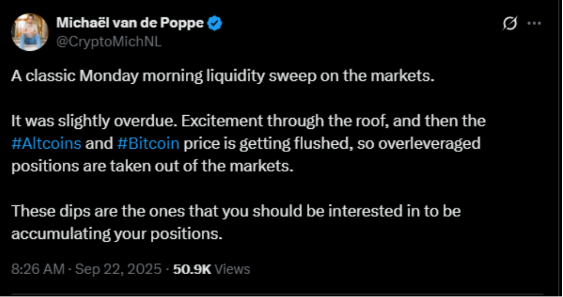Click the Sep 22, 2025 post date
This screenshot has height=297, width=563.
(x=119, y=269)
